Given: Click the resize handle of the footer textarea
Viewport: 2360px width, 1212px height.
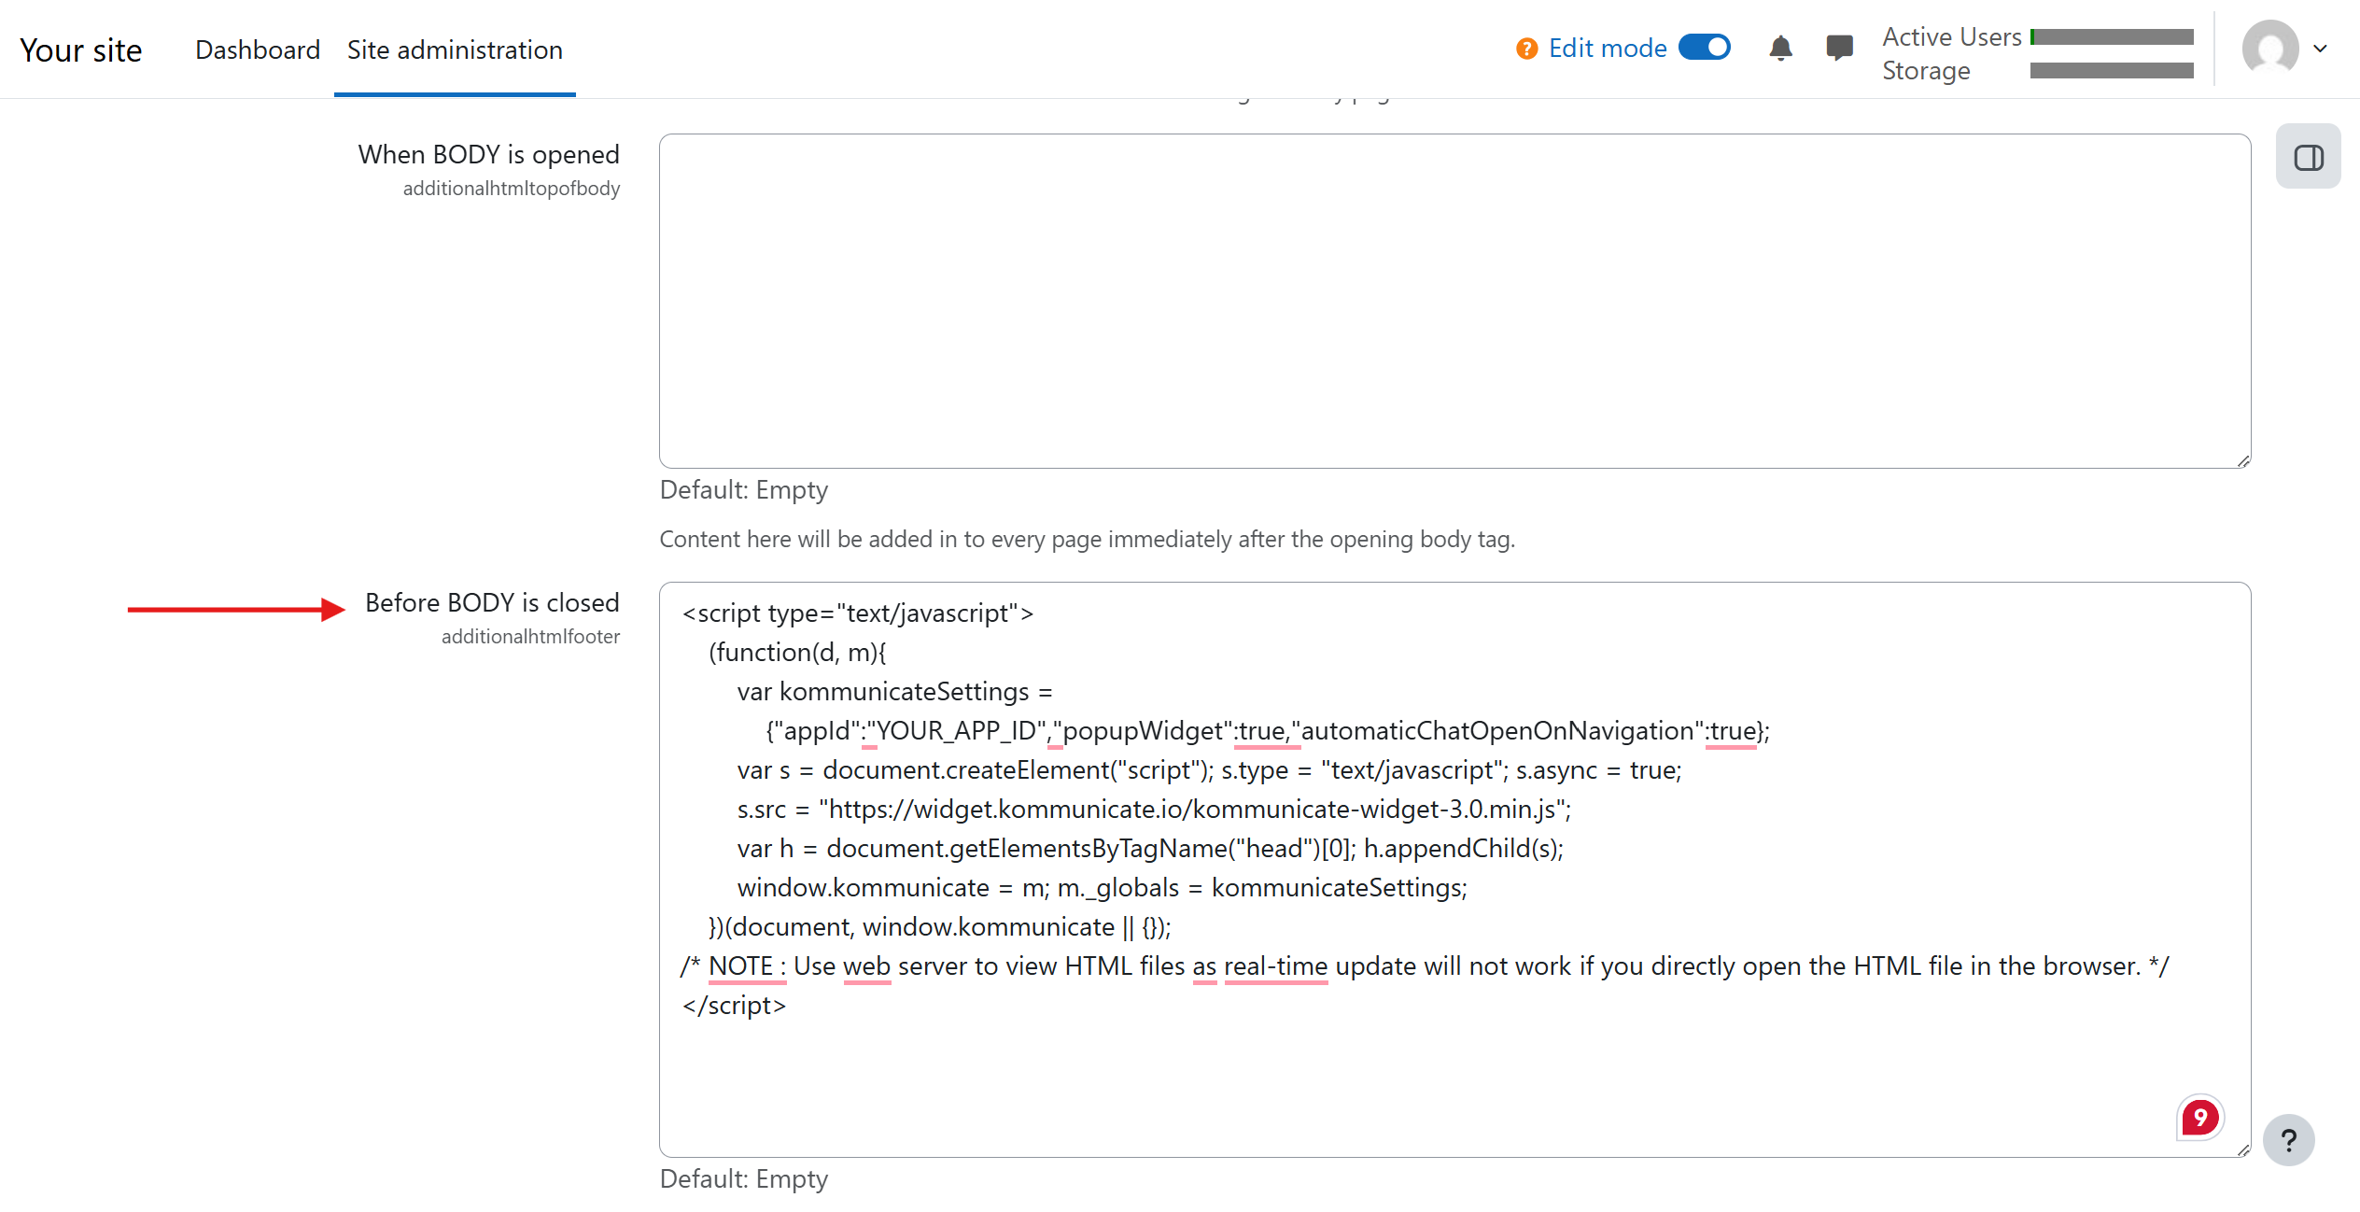Looking at the screenshot, I should click(2242, 1149).
